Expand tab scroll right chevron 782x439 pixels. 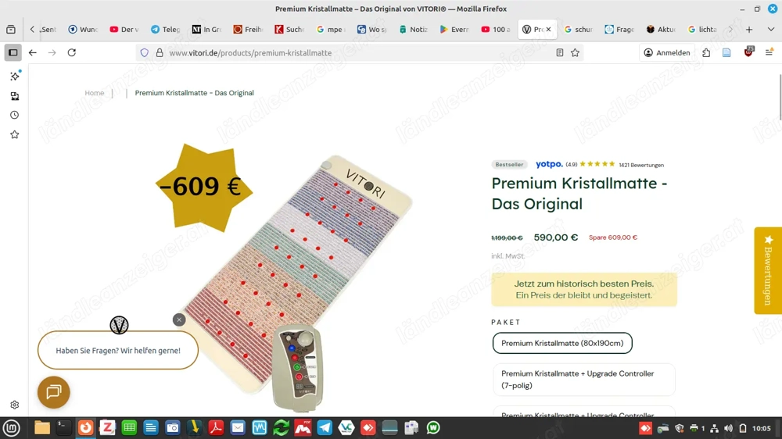pyautogui.click(x=730, y=30)
